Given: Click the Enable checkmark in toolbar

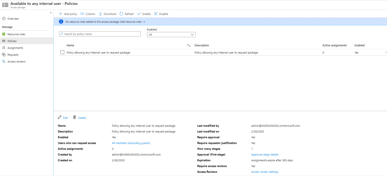Looking at the screenshot, I should pyautogui.click(x=139, y=14).
